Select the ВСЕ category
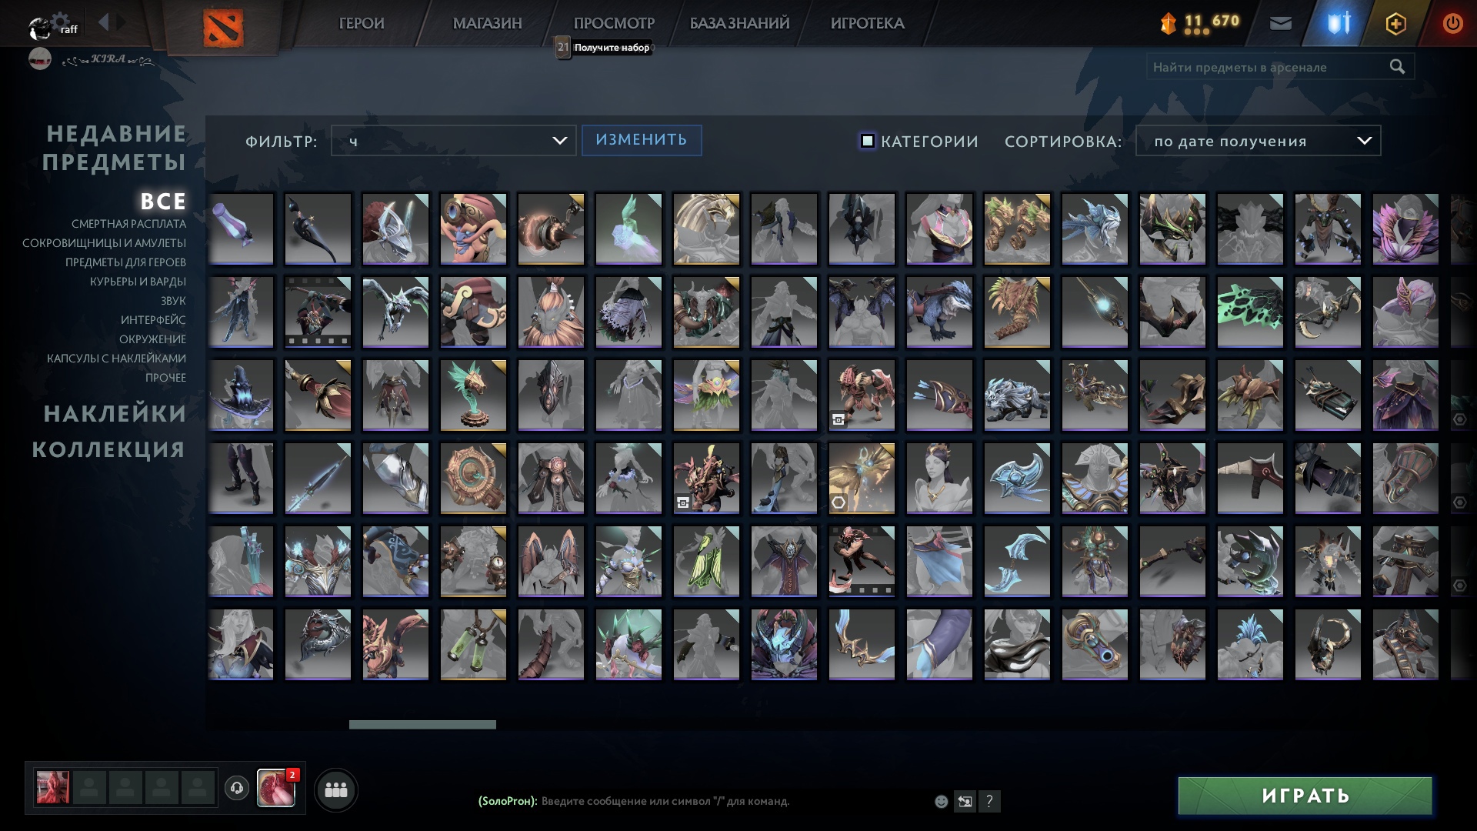Screen dimensions: 1477x831 tap(163, 201)
